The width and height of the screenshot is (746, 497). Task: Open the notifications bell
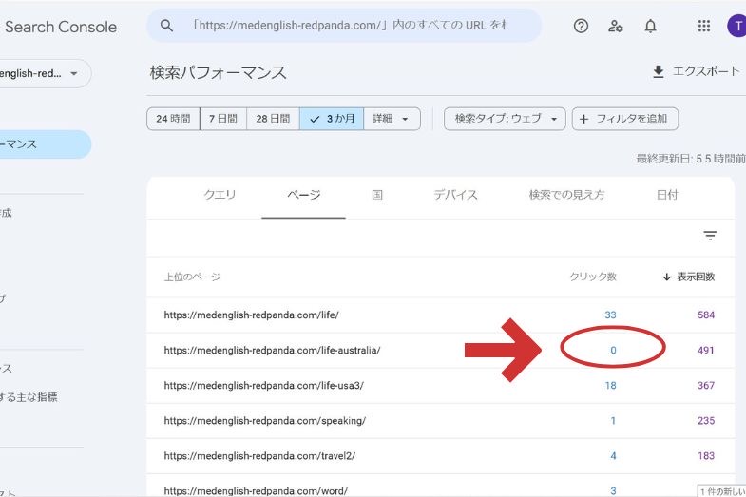(x=650, y=26)
